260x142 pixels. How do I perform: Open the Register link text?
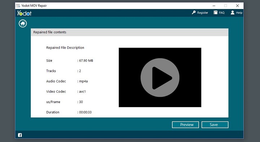click(203, 13)
